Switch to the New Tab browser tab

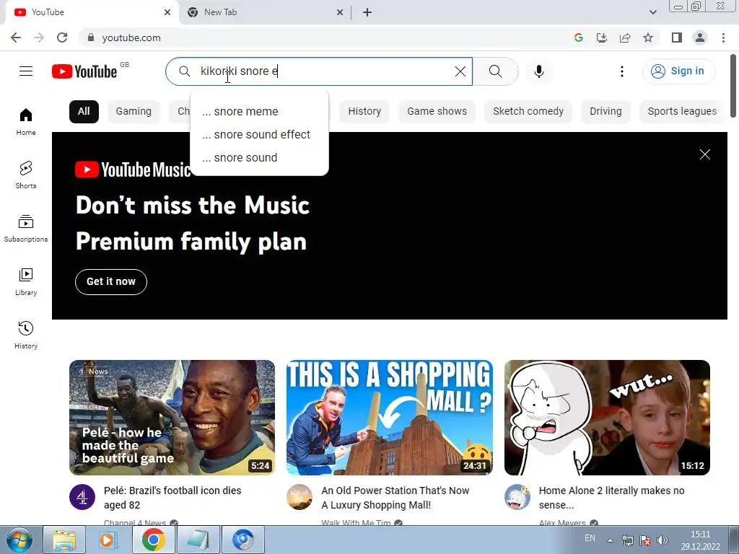pos(266,12)
